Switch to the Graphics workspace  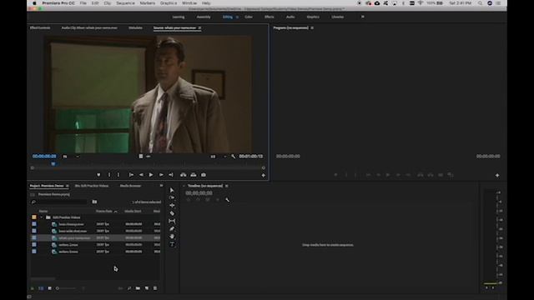313,17
